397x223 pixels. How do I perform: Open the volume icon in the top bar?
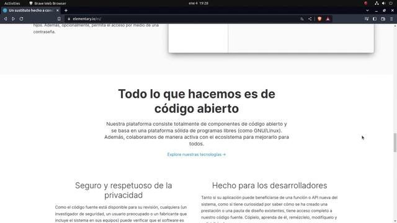pos(383,3)
